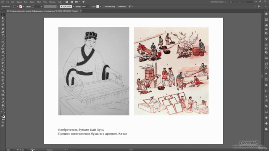Select the Hand tool
This screenshot has height=151, width=269.
pyautogui.click(x=3, y=105)
